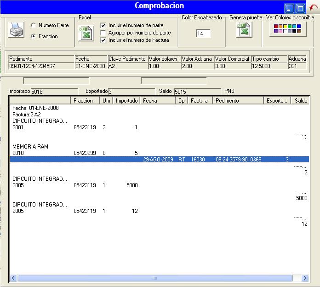Uncheck Incluir el numero de parte
Screen dimensions: 320x287
(x=103, y=25)
